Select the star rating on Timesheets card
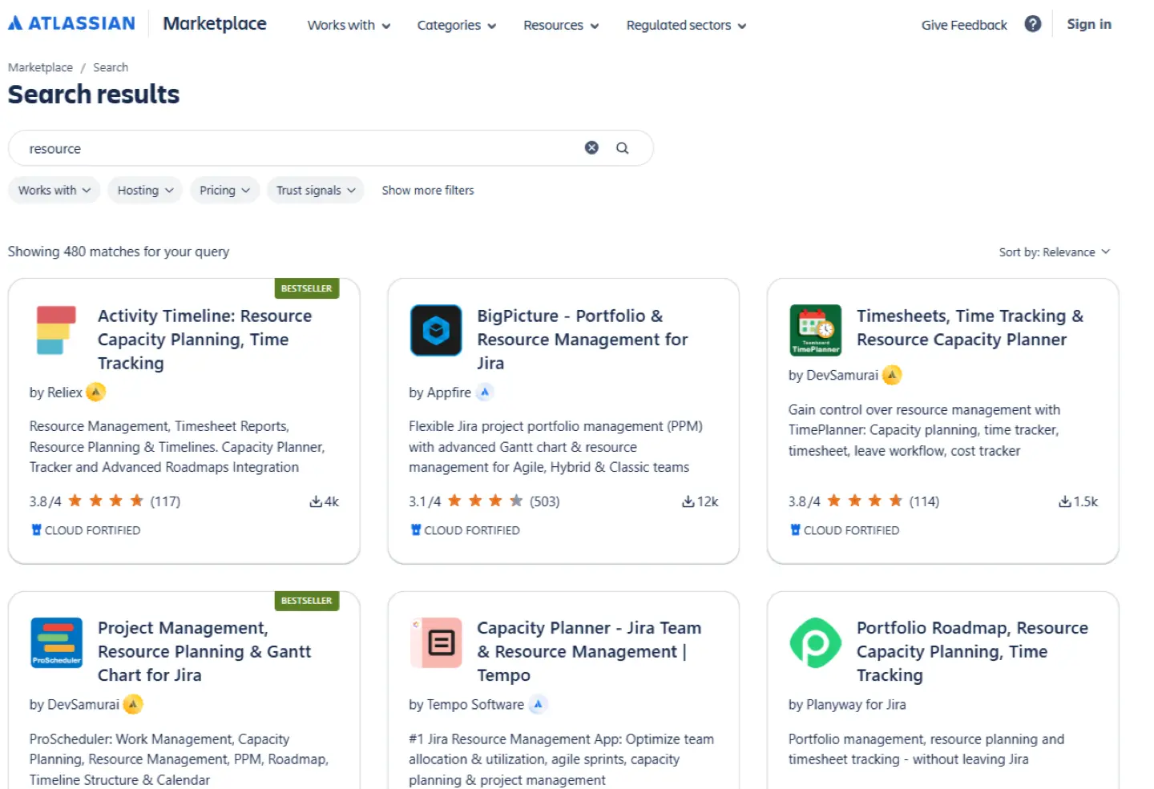The width and height of the screenshot is (1154, 789). tap(865, 501)
